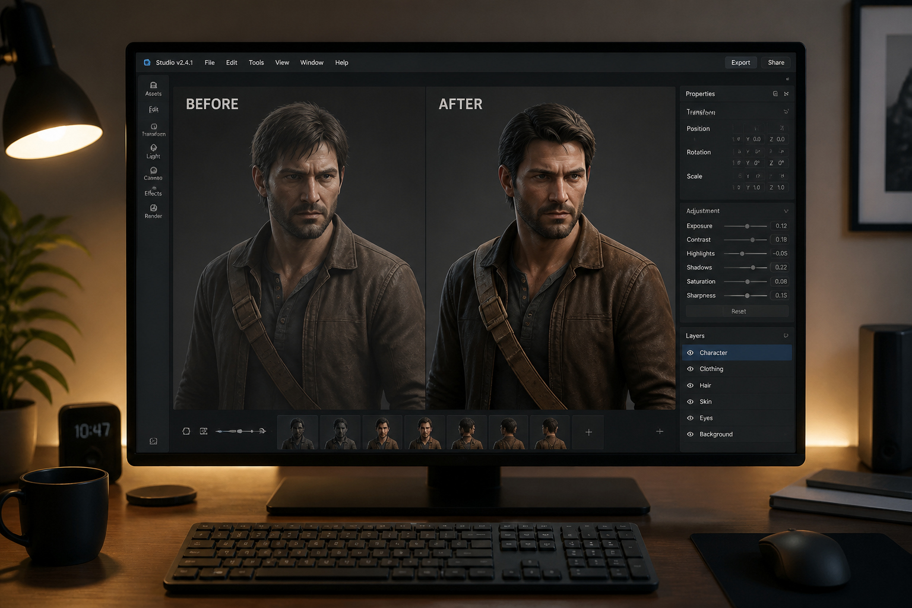Viewport: 912px width, 608px height.
Task: Toggle visibility of the Skin layer
Action: pyautogui.click(x=691, y=401)
